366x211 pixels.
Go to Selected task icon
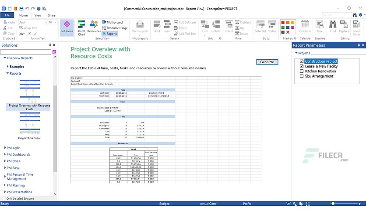260,27
